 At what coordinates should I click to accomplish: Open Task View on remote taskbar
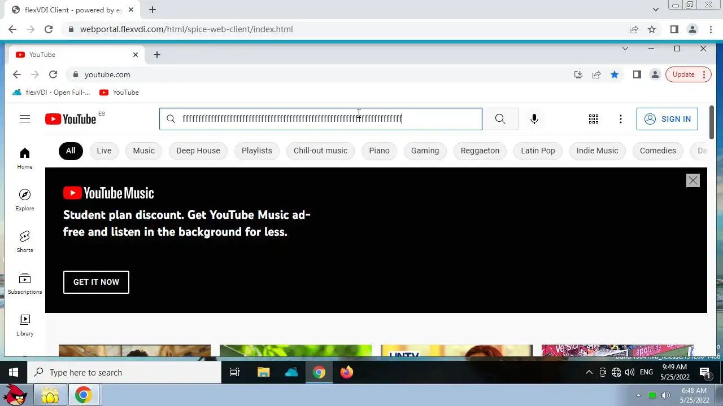click(235, 372)
